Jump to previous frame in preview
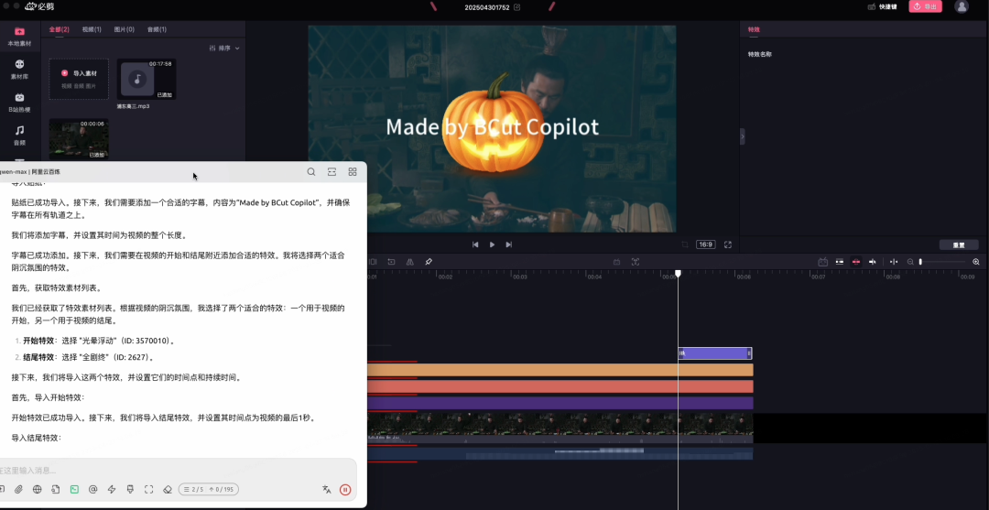Screen dimensions: 989x510 coord(475,244)
